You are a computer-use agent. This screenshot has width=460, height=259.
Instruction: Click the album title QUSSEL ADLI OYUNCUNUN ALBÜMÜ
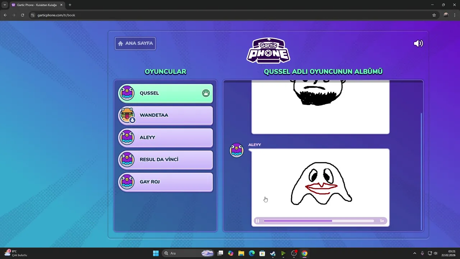coord(323,72)
